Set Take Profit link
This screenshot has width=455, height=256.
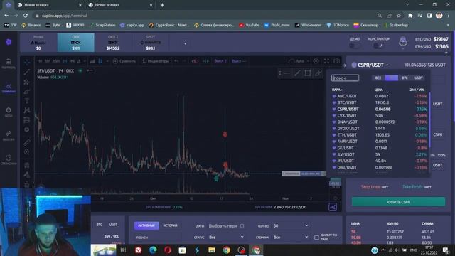tap(417, 187)
